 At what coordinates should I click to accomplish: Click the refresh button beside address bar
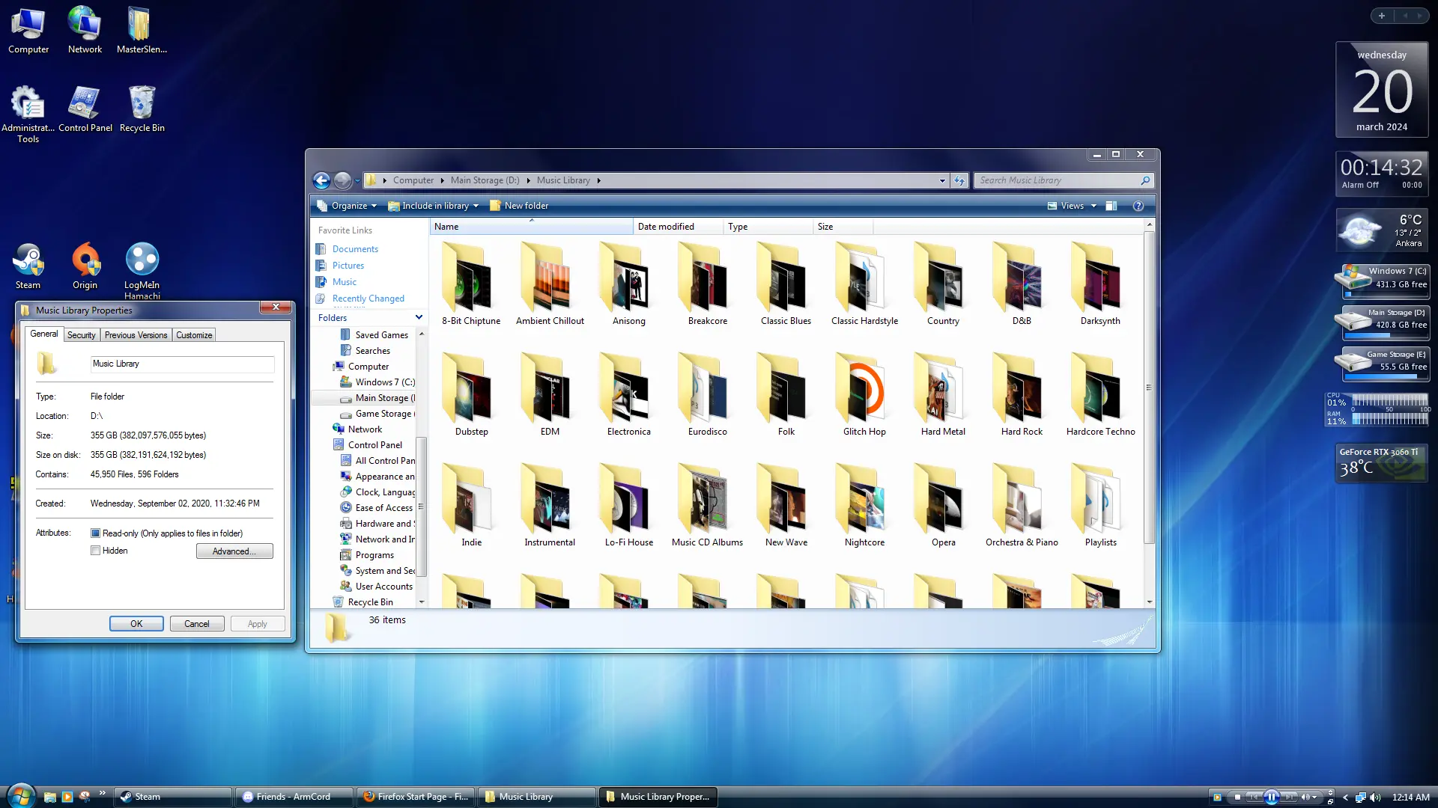pyautogui.click(x=959, y=180)
